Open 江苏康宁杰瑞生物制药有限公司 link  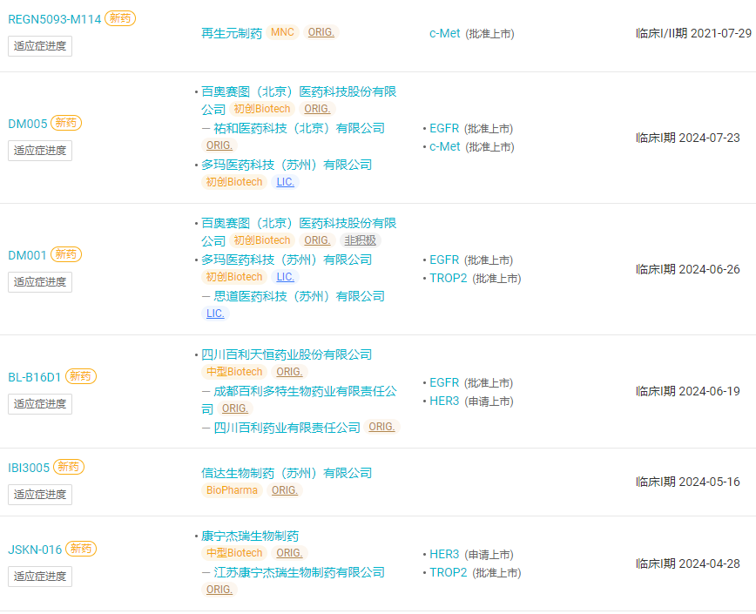299,572
